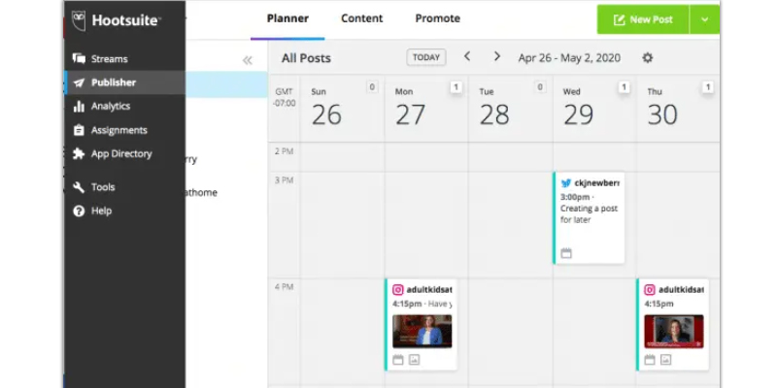Open Thursday's 4:15pm Instagram post thumbnail
This screenshot has height=388, width=777.
pyautogui.click(x=673, y=330)
